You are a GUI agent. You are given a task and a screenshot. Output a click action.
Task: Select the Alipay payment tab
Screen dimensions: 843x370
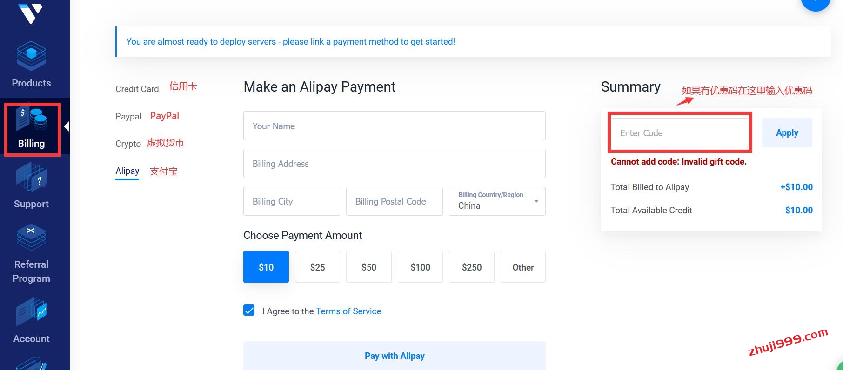[x=127, y=171]
